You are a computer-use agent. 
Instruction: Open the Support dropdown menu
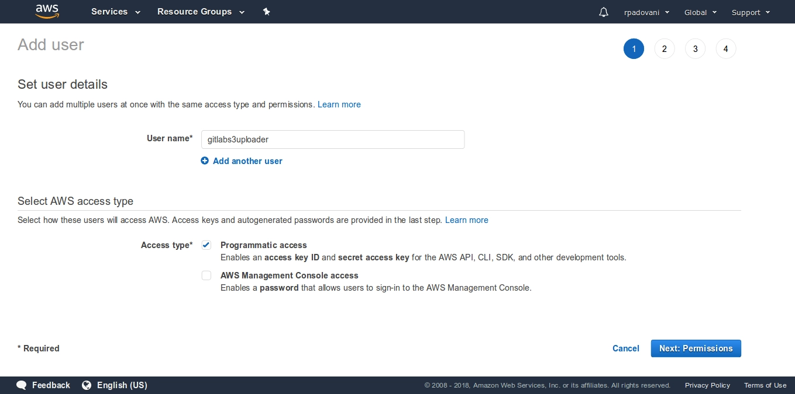[x=751, y=12]
